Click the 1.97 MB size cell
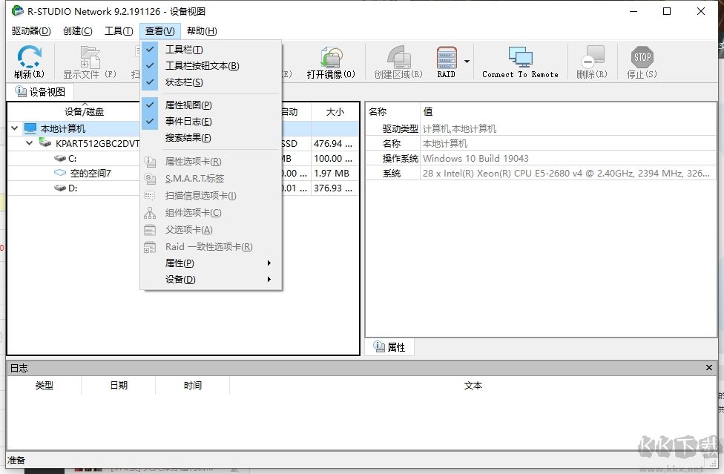 (x=335, y=173)
